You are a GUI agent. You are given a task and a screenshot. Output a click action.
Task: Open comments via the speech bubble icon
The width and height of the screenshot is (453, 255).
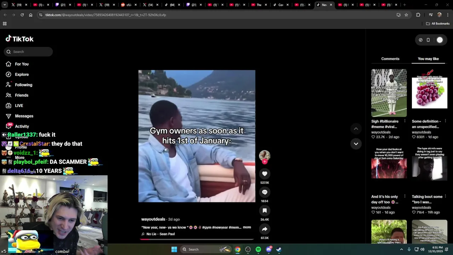(x=264, y=192)
